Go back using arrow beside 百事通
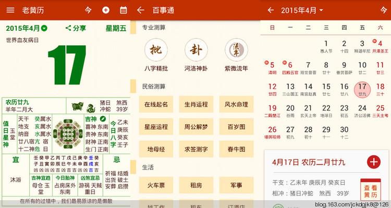The width and height of the screenshot is (391, 208). click(141, 10)
